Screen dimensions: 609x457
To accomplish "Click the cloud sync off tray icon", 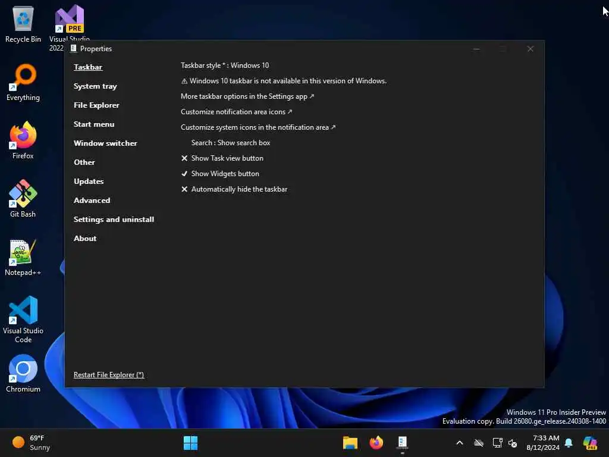I will [x=479, y=443].
